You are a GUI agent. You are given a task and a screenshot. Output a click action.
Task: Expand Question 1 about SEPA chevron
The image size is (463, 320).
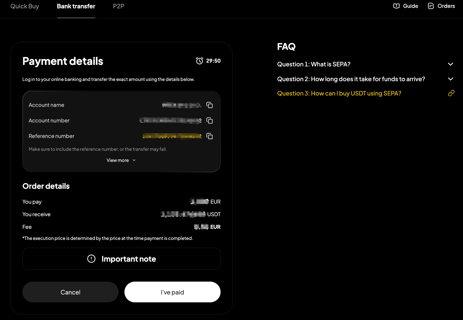(450, 64)
